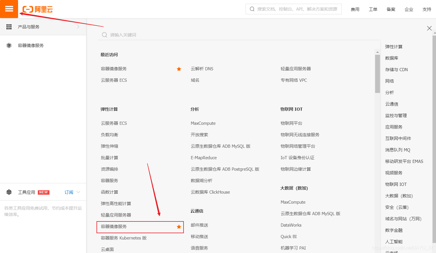Screen dimensions: 436x253
Task: Open 云解析 DNS from recent visits
Action: point(202,69)
